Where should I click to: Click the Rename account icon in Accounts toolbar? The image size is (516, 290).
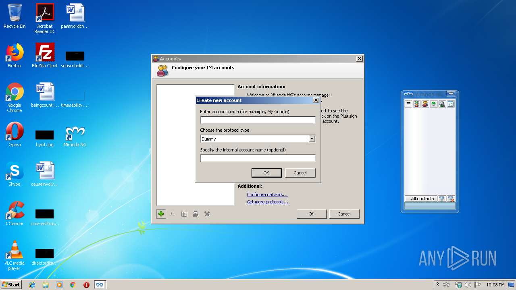(x=173, y=214)
